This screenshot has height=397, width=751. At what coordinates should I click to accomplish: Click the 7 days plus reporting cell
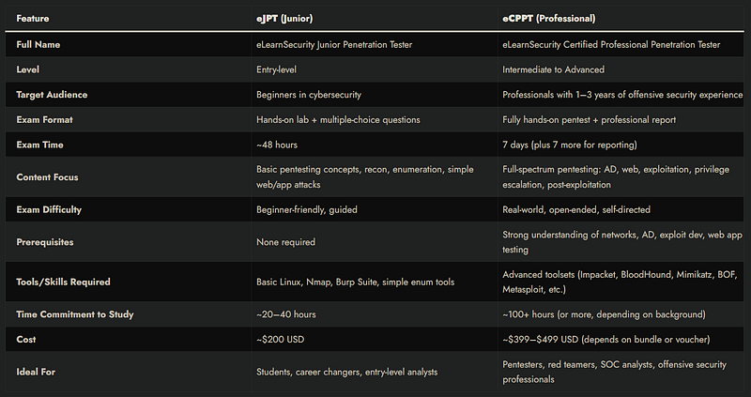pos(570,145)
